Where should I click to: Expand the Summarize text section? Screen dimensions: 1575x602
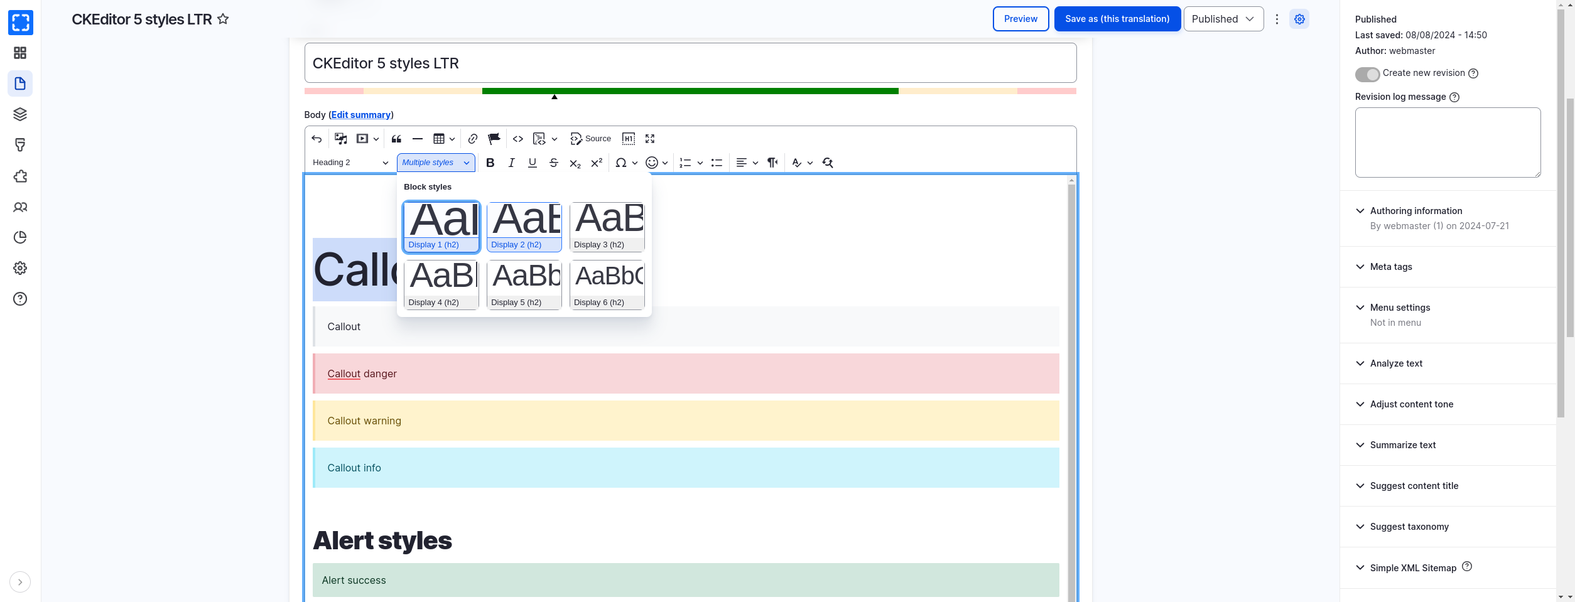pos(1403,445)
